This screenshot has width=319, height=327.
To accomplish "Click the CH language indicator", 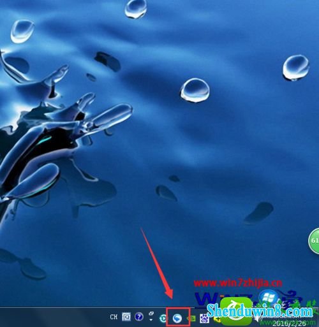I will point(114,317).
